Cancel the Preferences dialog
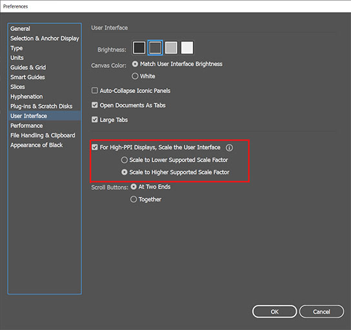Image resolution: width=351 pixels, height=330 pixels. point(321,312)
